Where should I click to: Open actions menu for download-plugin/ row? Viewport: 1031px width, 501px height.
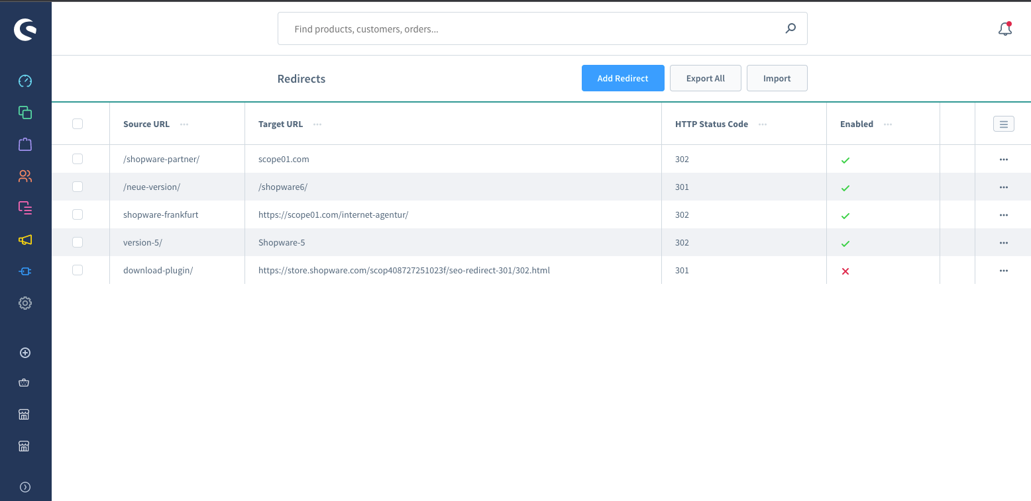pos(1003,271)
